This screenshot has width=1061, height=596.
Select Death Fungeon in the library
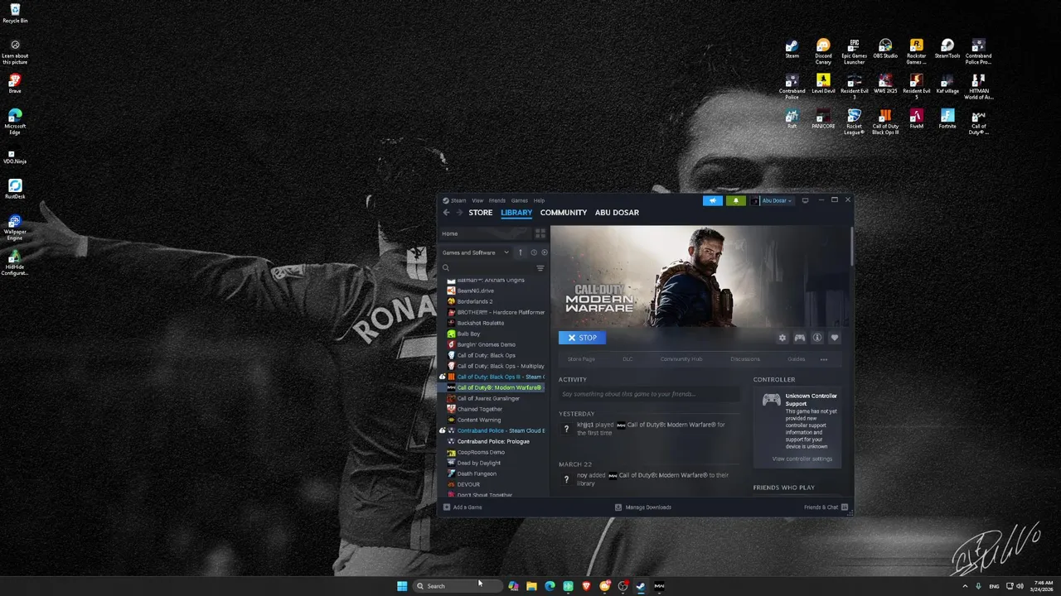476,473
